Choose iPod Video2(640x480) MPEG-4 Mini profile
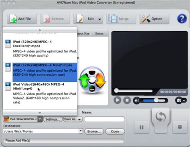This screenshot has height=147, width=190. point(40,94)
